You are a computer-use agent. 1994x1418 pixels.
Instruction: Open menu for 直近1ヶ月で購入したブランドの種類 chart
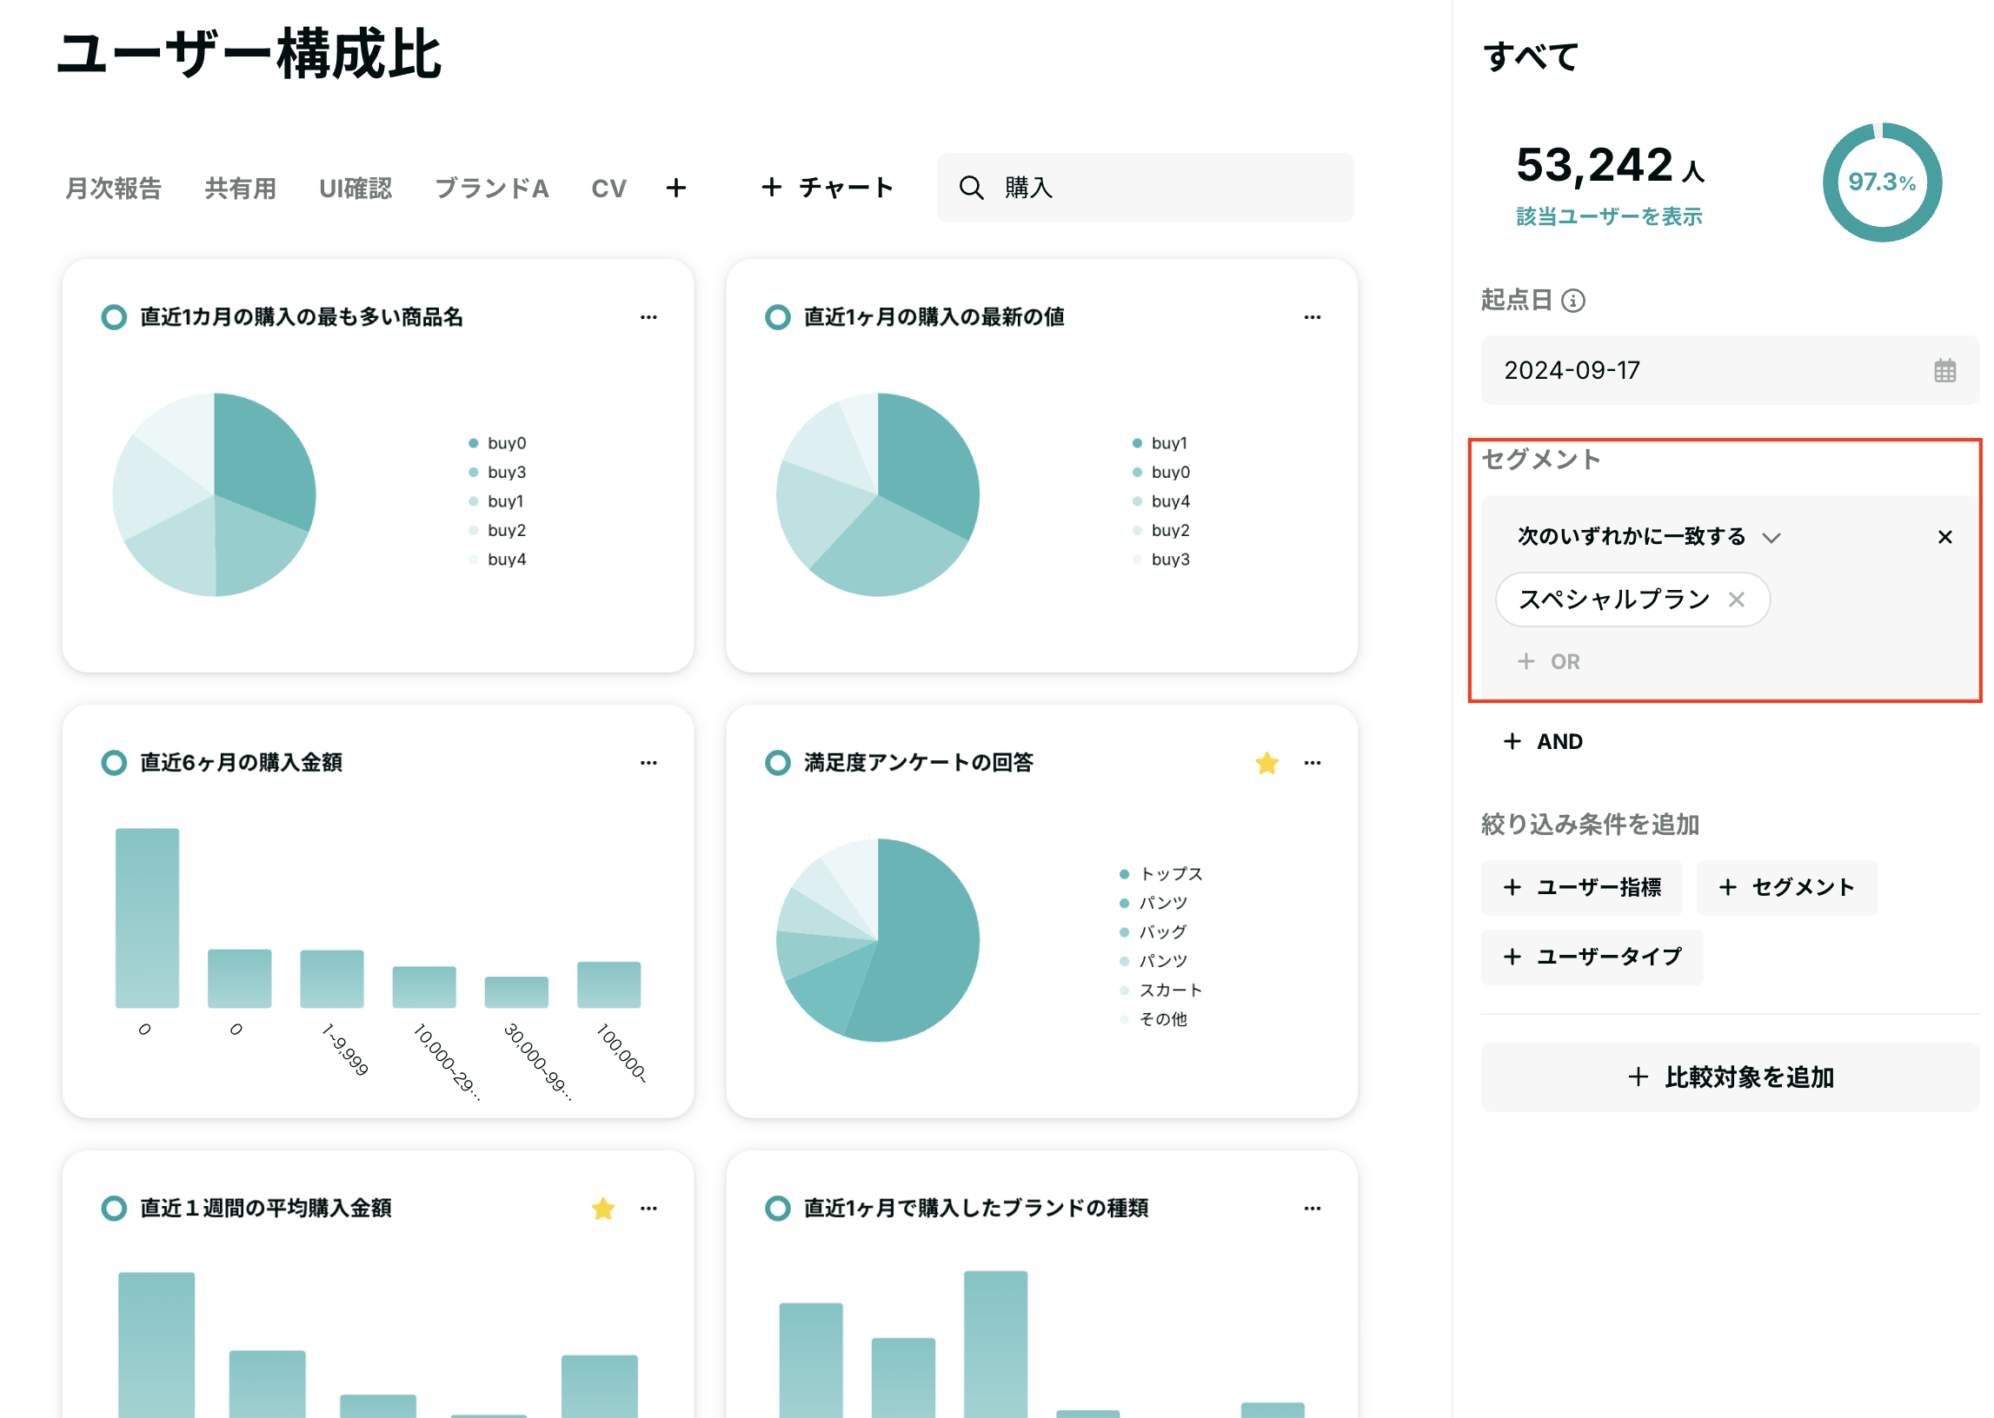tap(1312, 1208)
